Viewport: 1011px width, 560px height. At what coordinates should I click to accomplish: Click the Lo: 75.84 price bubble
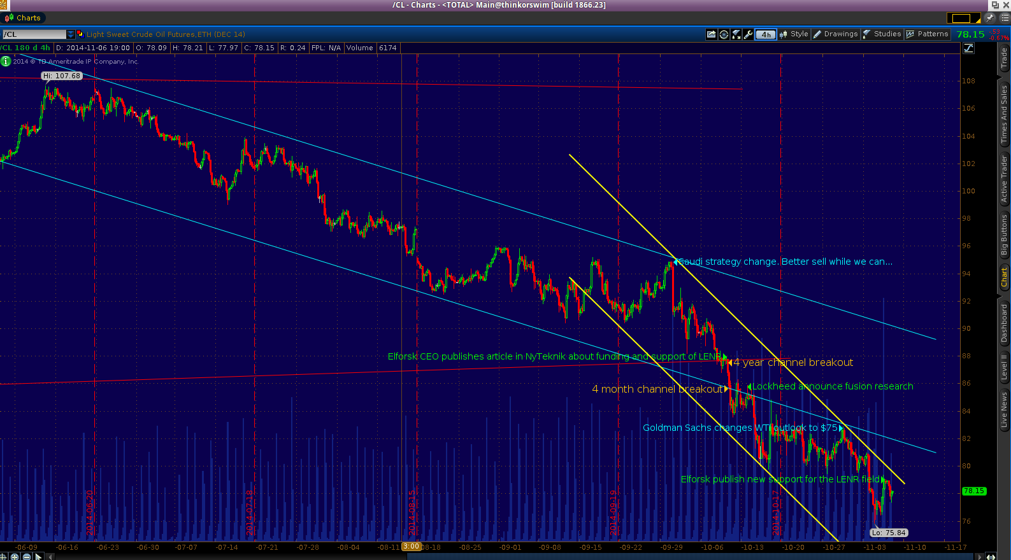889,533
